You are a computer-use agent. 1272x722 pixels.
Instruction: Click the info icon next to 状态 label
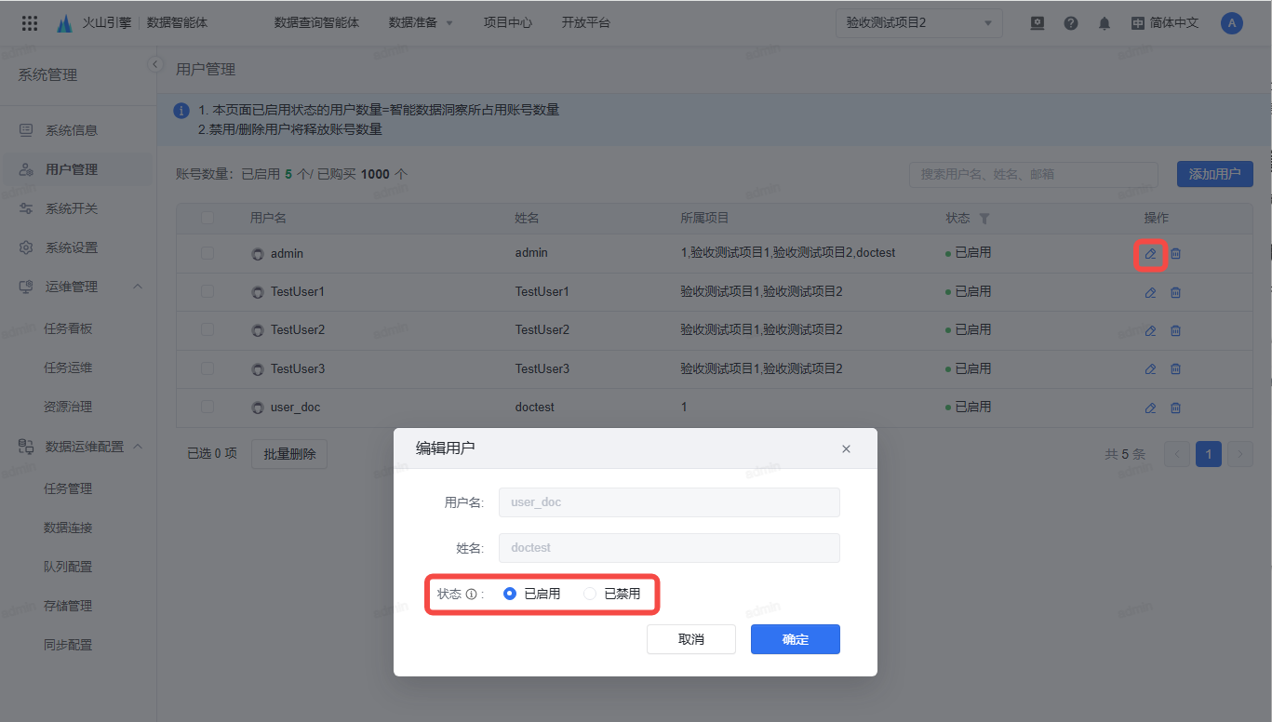471,595
